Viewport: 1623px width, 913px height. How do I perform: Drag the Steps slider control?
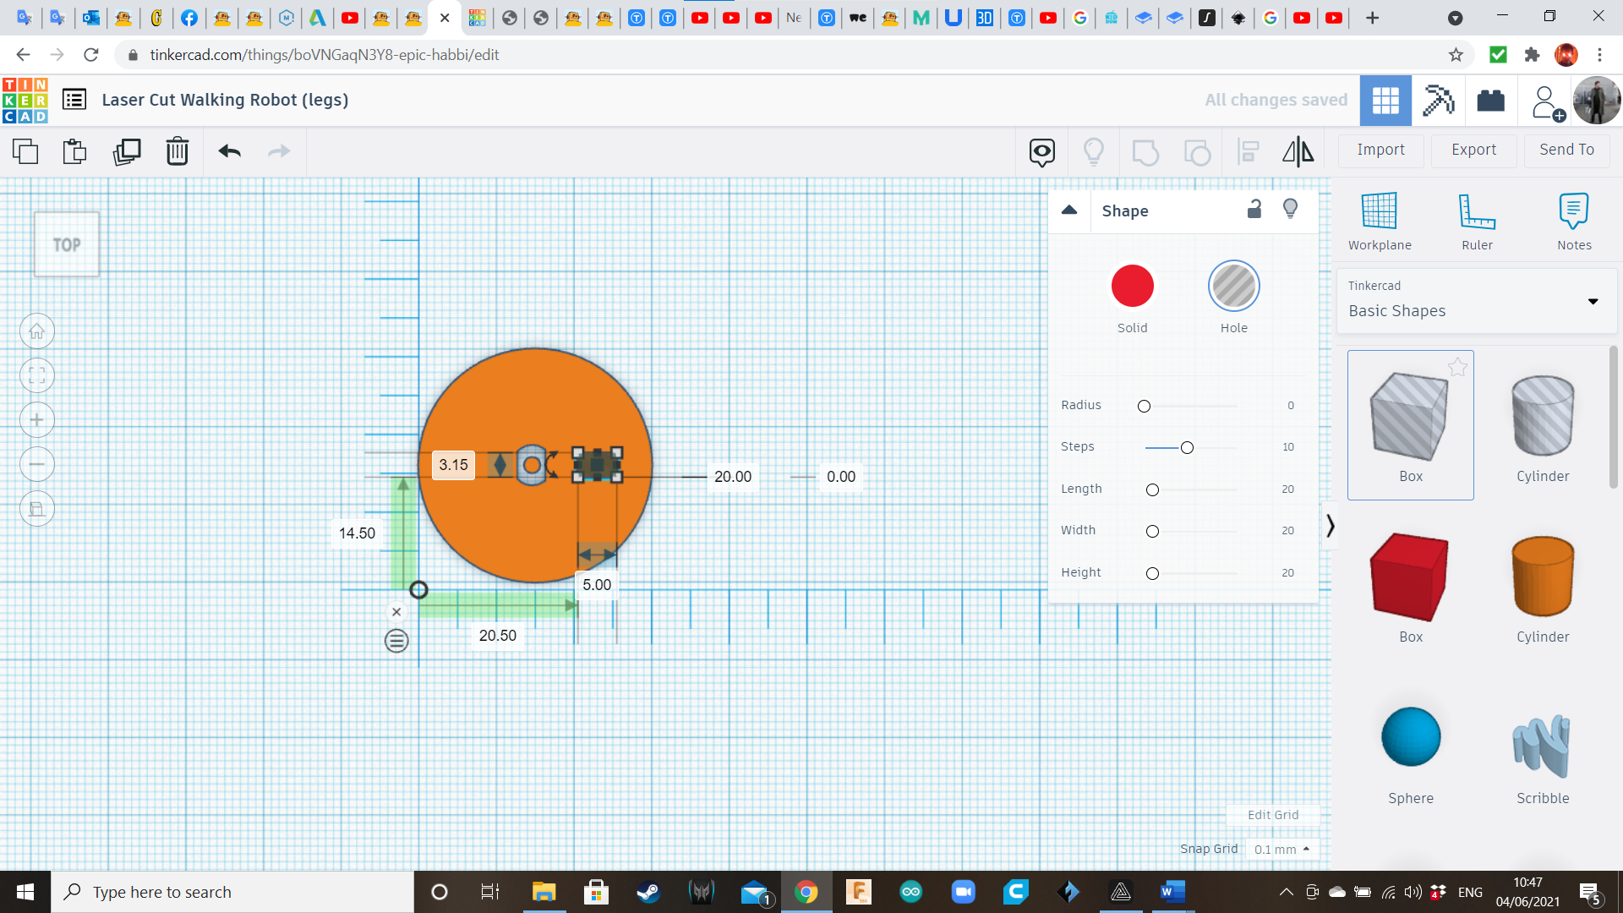click(x=1186, y=446)
